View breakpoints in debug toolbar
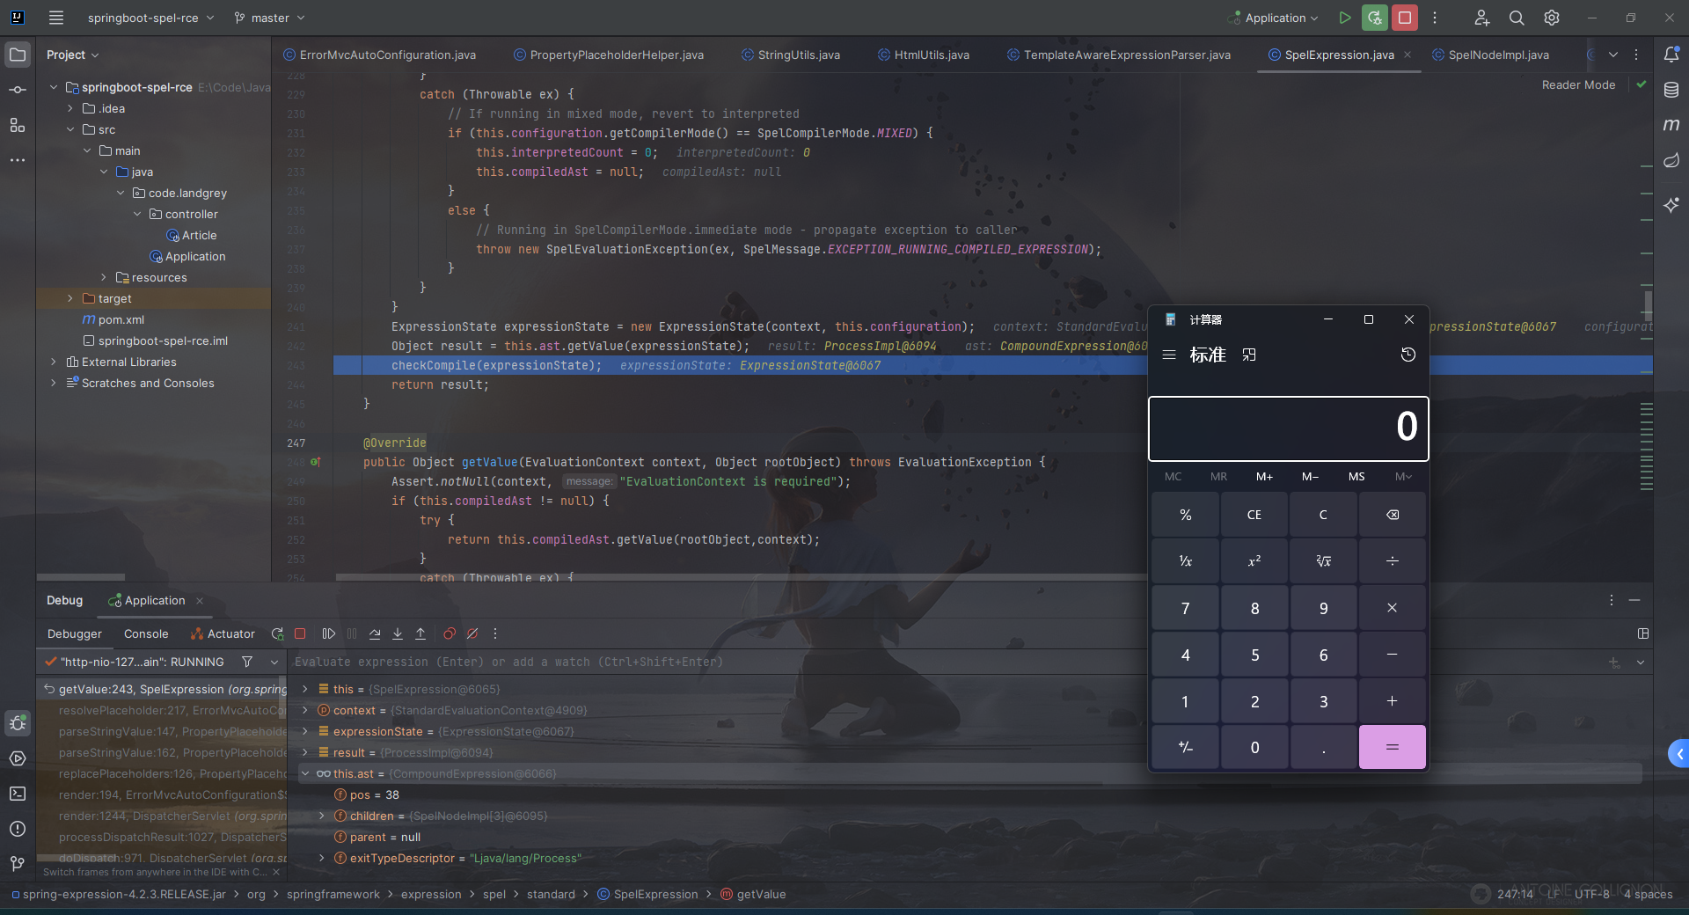Screen dimensions: 1689x915 450,633
